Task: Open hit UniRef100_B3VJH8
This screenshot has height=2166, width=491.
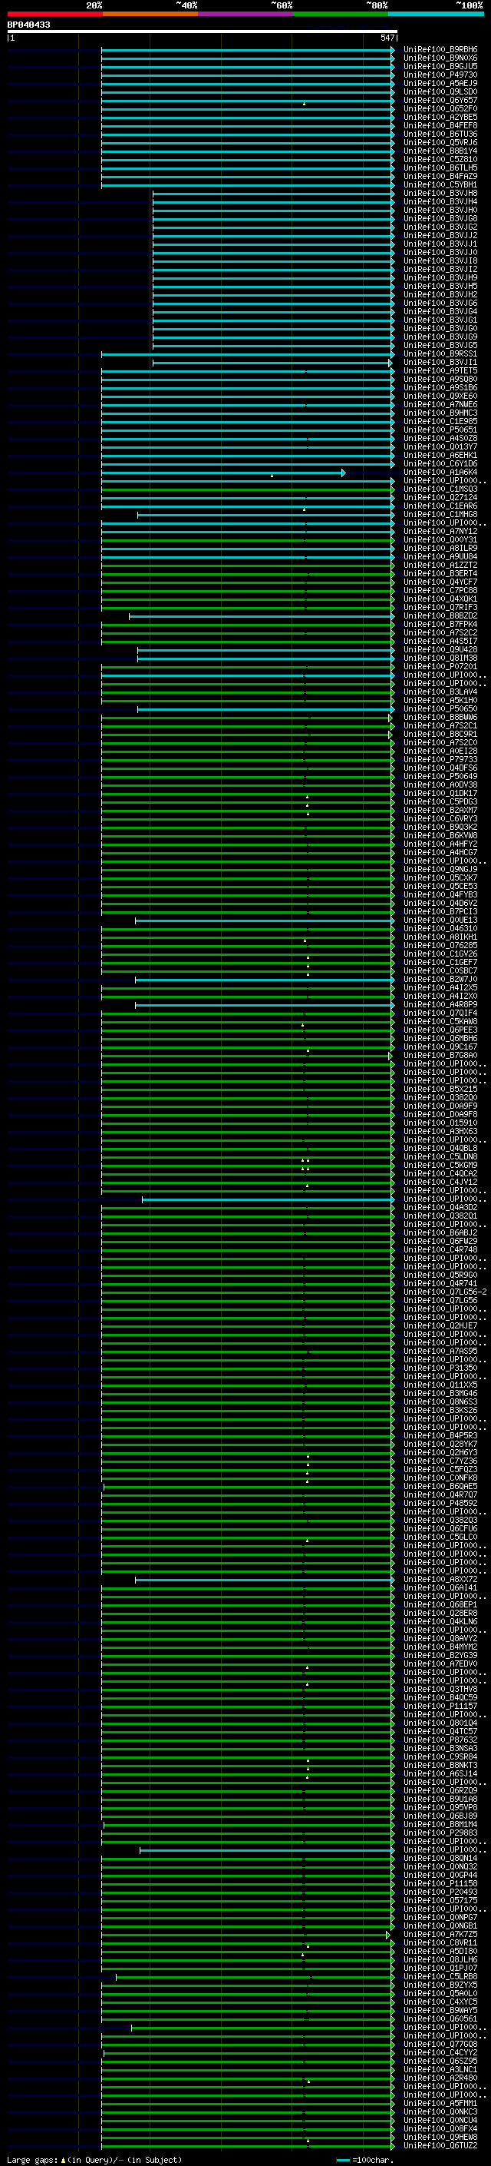Action: click(440, 194)
